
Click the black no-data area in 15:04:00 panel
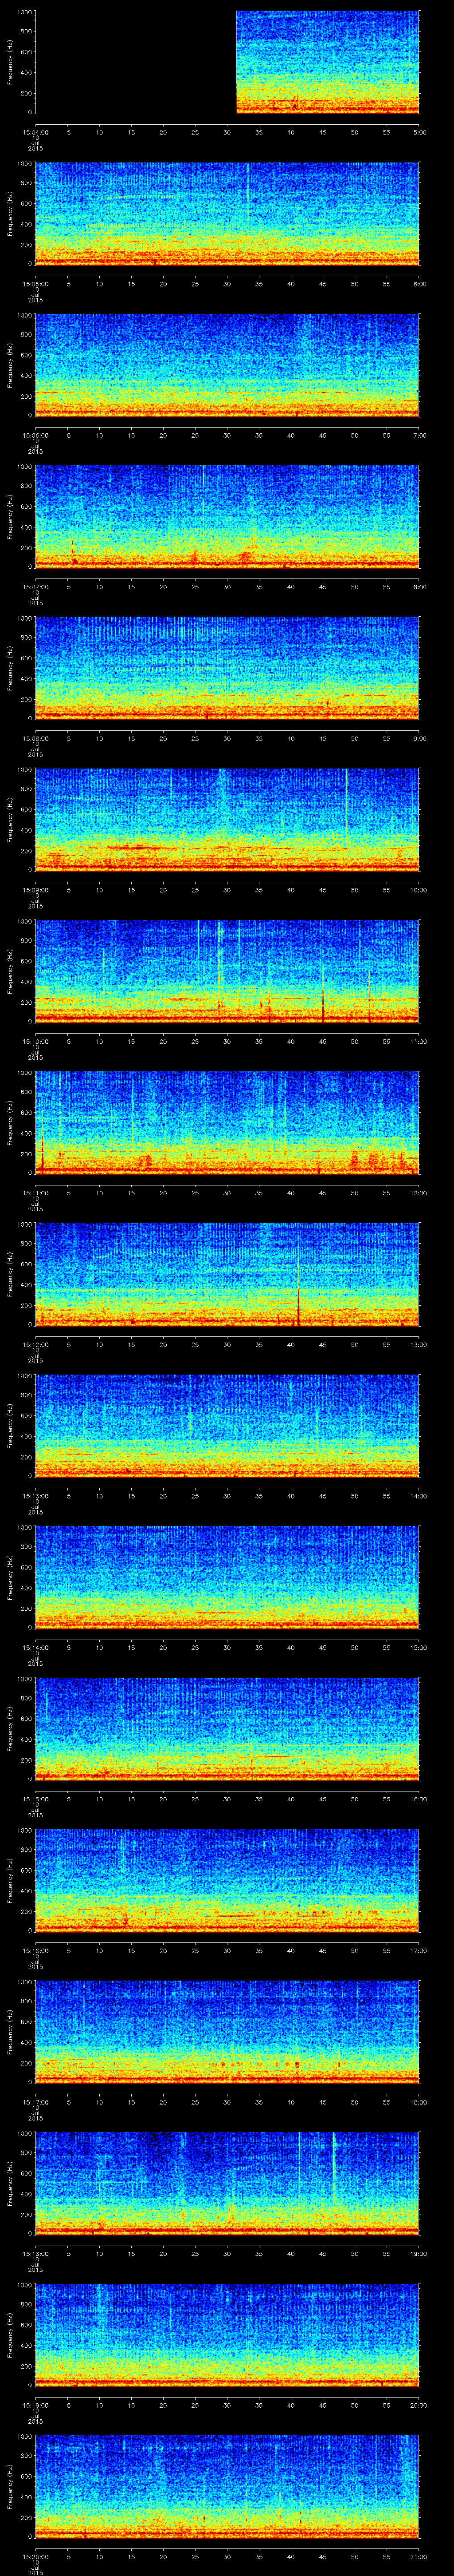[x=136, y=62]
